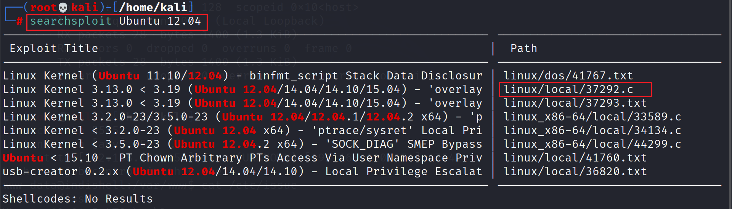Click the skull icon in the root prompt
The width and height of the screenshot is (732, 209).
63,8
